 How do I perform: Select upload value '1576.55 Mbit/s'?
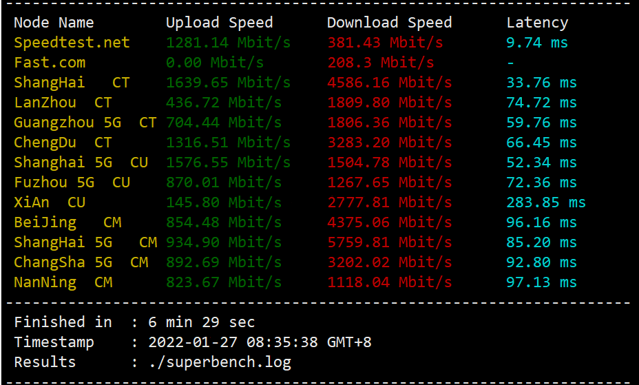tap(228, 162)
